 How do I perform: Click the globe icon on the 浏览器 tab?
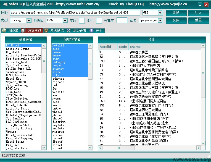click(4, 31)
